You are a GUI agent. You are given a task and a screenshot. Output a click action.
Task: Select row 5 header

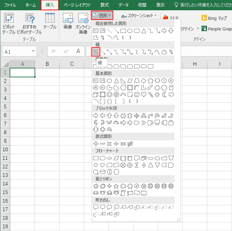point(5,106)
